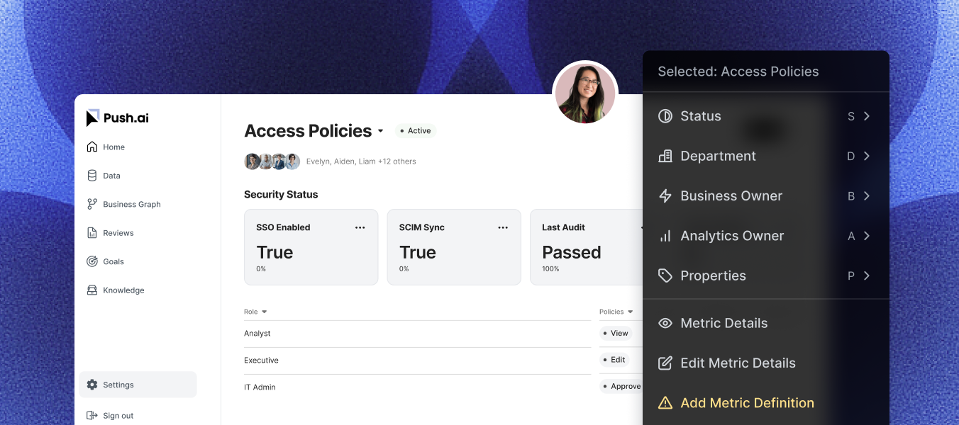Click the Status circle icon in menu
This screenshot has height=425, width=959.
point(665,116)
